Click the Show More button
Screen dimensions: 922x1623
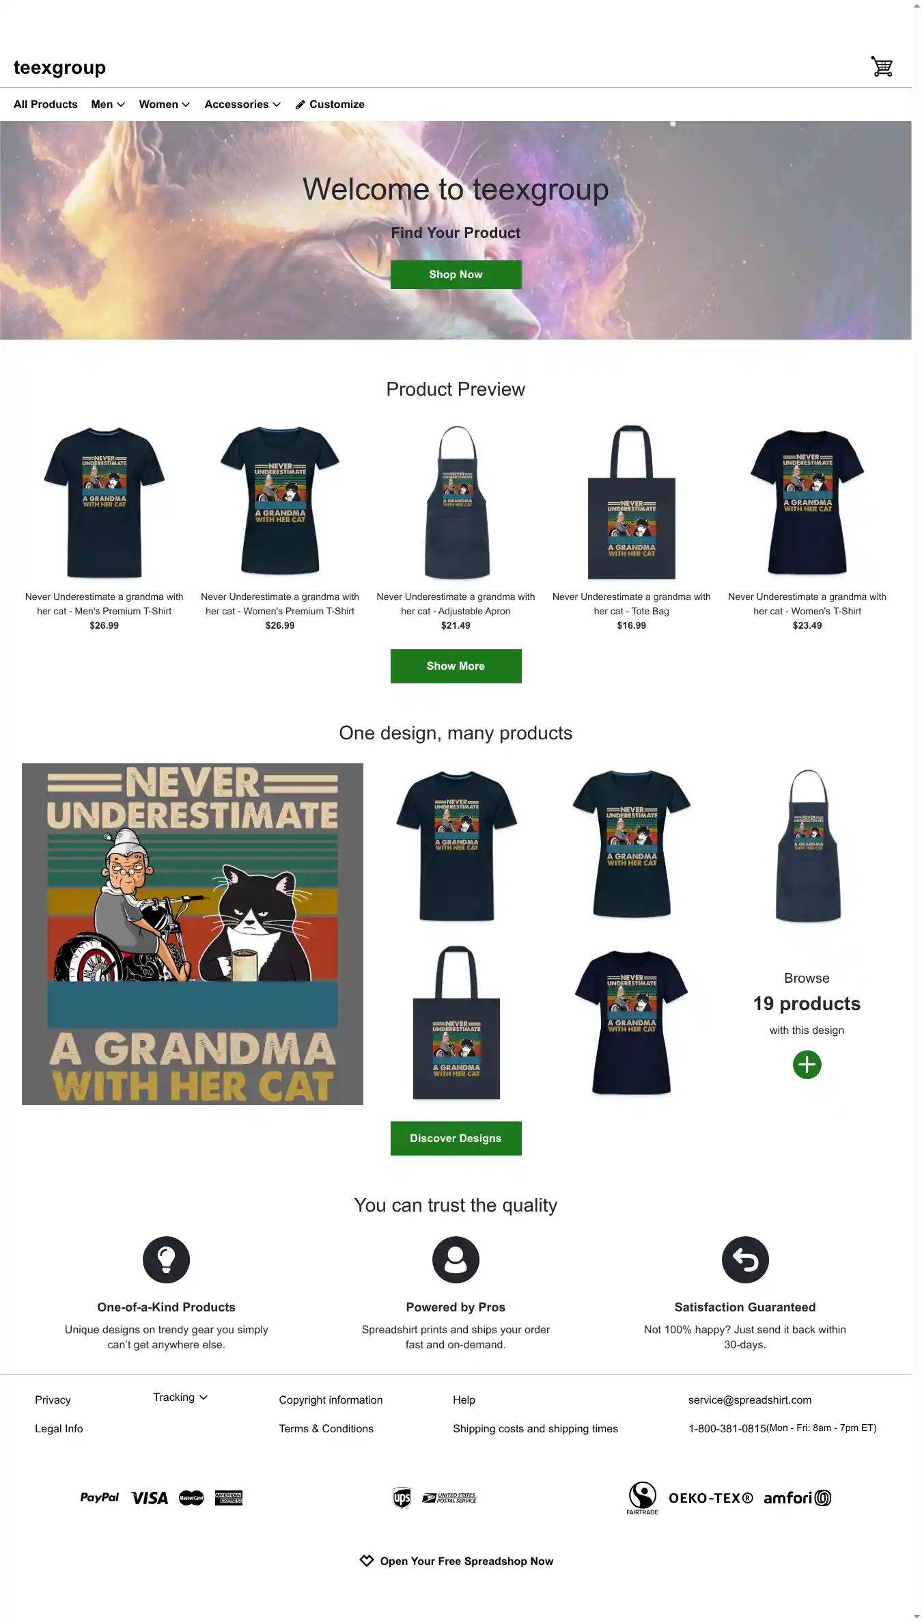pos(456,666)
